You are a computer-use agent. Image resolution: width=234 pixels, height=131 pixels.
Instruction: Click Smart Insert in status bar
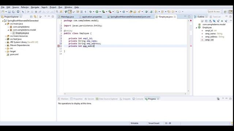(154, 123)
